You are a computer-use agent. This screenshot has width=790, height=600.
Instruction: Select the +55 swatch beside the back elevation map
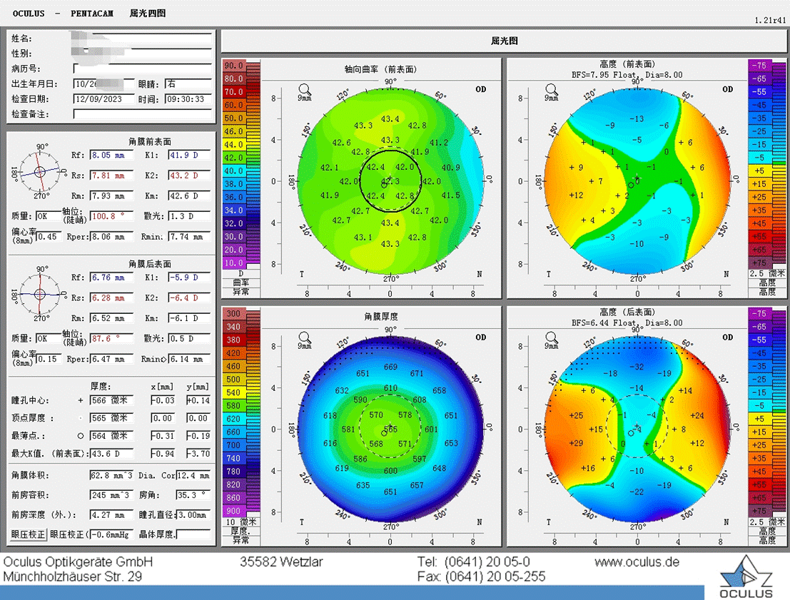click(x=759, y=484)
